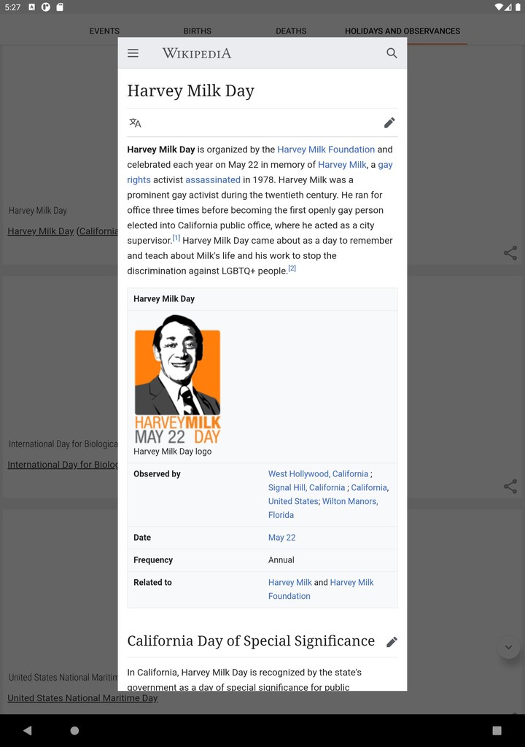Tap the Wikipedia search magnifier icon

point(392,53)
